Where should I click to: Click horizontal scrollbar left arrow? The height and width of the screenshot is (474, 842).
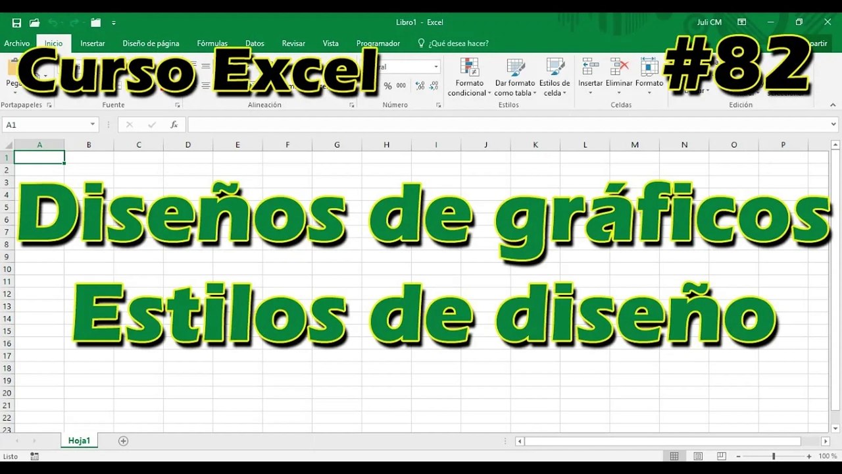(520, 441)
